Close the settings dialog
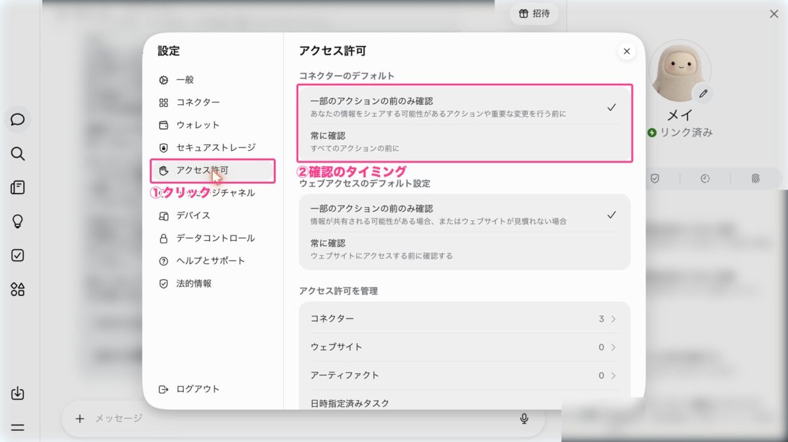The width and height of the screenshot is (788, 442). click(626, 51)
